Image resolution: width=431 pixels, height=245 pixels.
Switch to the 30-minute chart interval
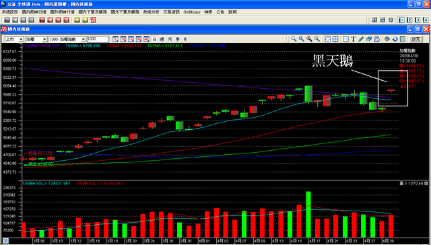[139, 39]
